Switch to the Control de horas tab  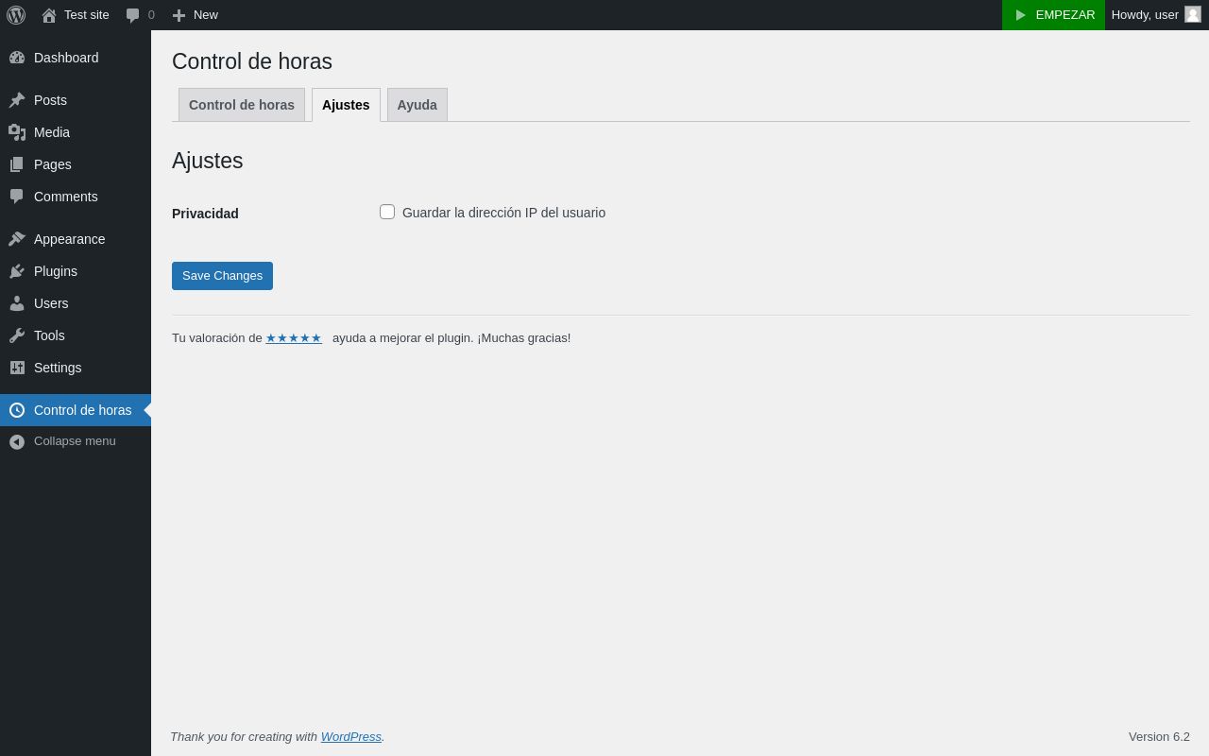pyautogui.click(x=242, y=105)
